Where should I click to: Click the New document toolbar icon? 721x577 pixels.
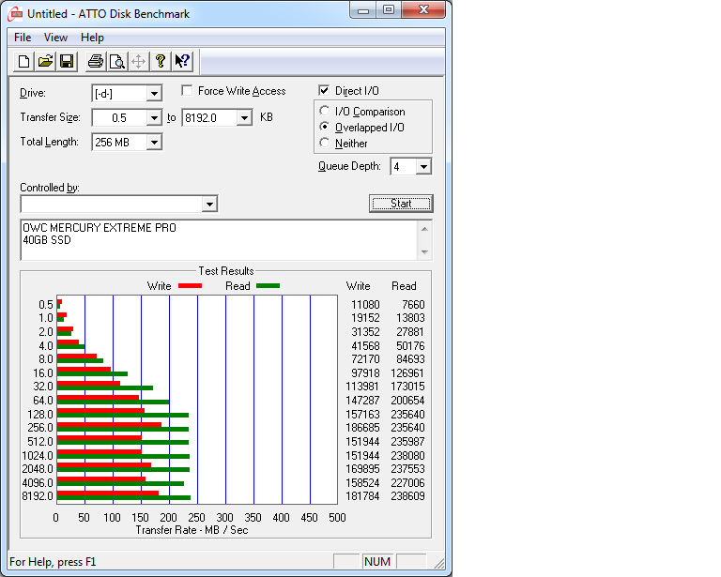click(23, 62)
